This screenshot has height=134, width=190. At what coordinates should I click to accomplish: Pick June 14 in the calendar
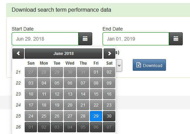(83, 94)
